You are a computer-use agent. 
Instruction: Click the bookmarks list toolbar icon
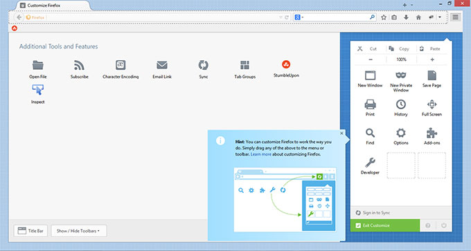tap(394, 17)
